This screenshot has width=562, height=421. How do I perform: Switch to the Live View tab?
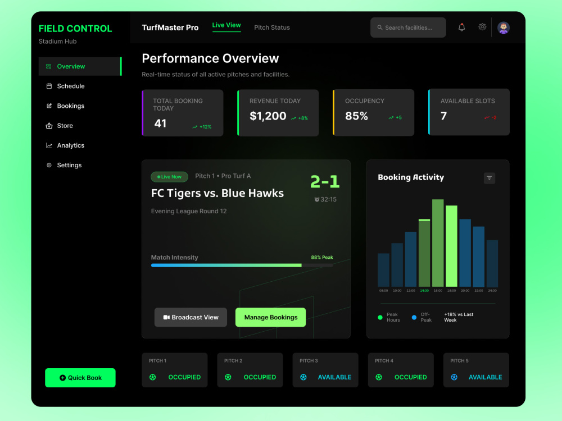coord(226,25)
